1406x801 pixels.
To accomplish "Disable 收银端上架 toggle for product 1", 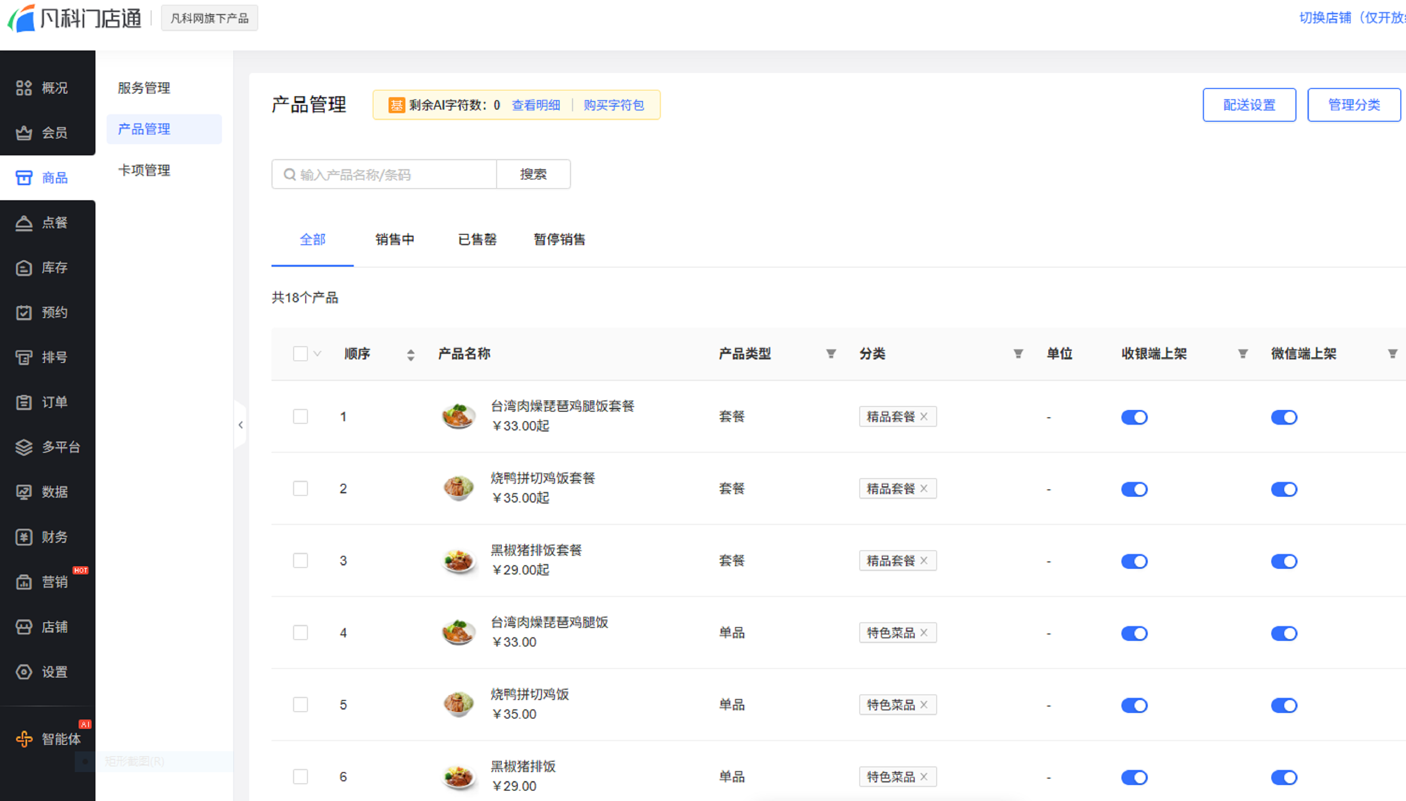I will coord(1134,417).
